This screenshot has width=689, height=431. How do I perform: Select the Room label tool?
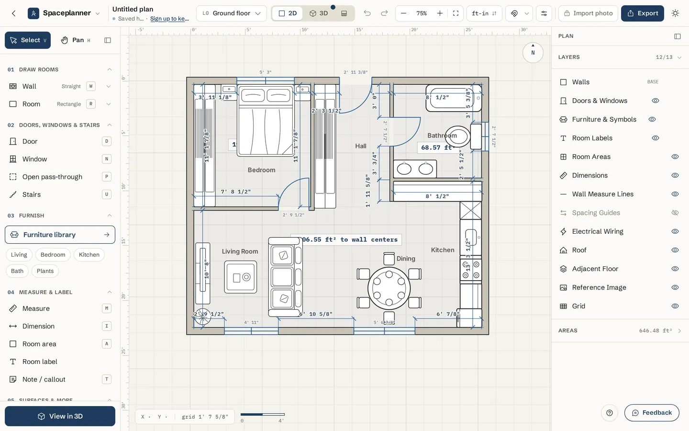(60, 362)
